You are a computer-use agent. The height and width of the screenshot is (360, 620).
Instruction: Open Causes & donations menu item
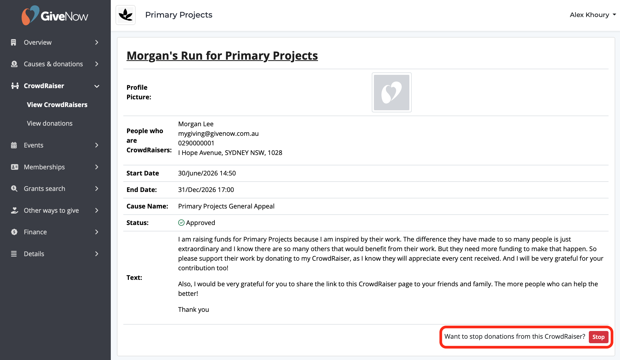click(x=55, y=64)
